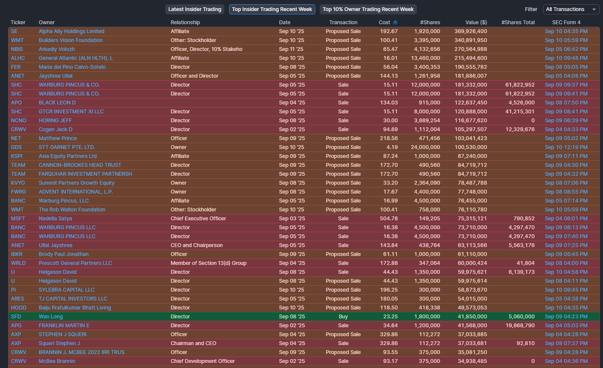Open owner GTCR INVESTMENT XI LLC

click(71, 112)
